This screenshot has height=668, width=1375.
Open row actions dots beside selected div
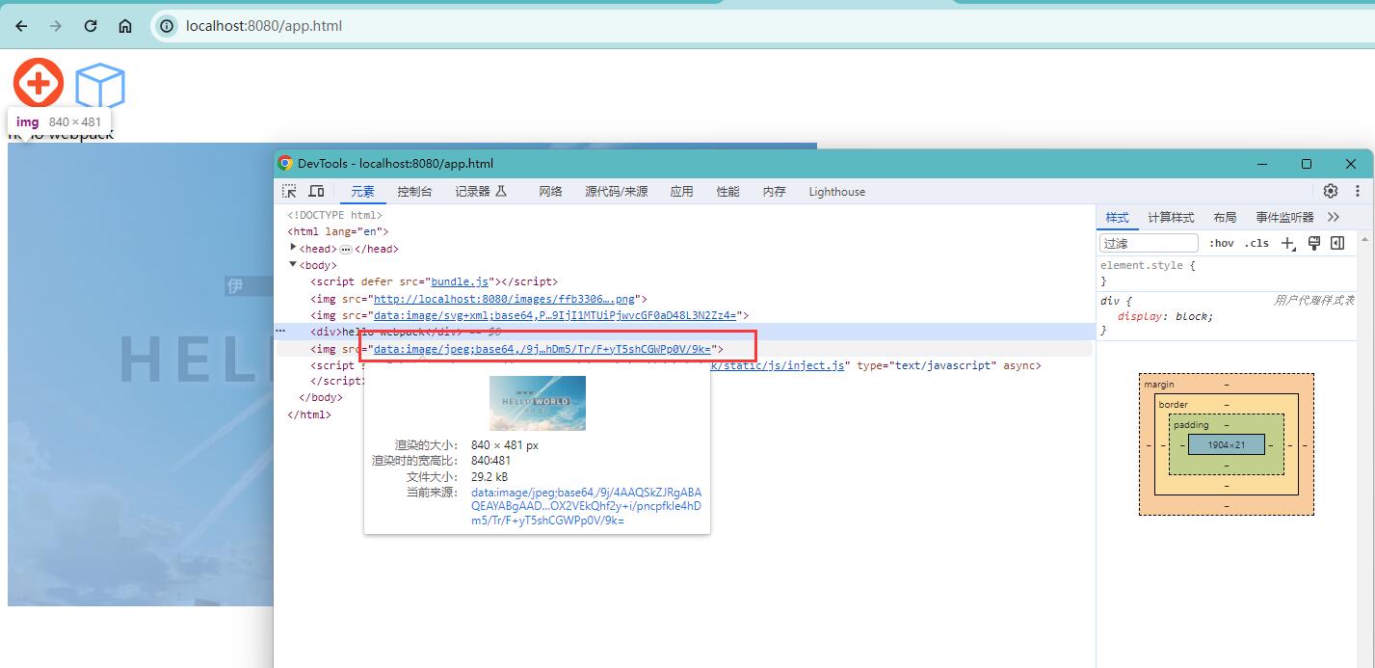pyautogui.click(x=280, y=331)
